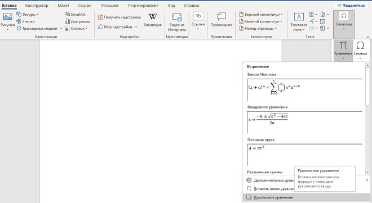Add a Примечание comment
This screenshot has width=372, height=203.
tap(221, 20)
